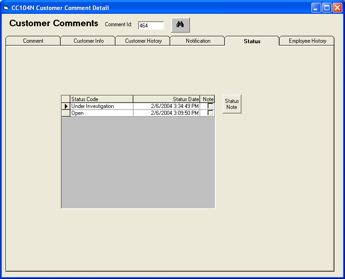Screen dimensions: 345x279
Task: Click the application icon in title bar
Action: pos(6,8)
